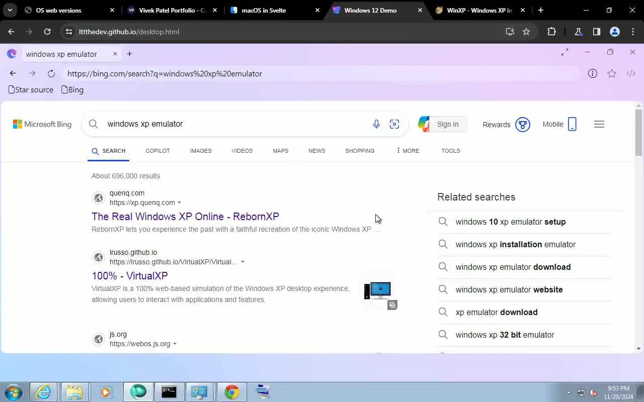Search 'windows xp emulator website'
The width and height of the screenshot is (644, 402).
pyautogui.click(x=509, y=289)
